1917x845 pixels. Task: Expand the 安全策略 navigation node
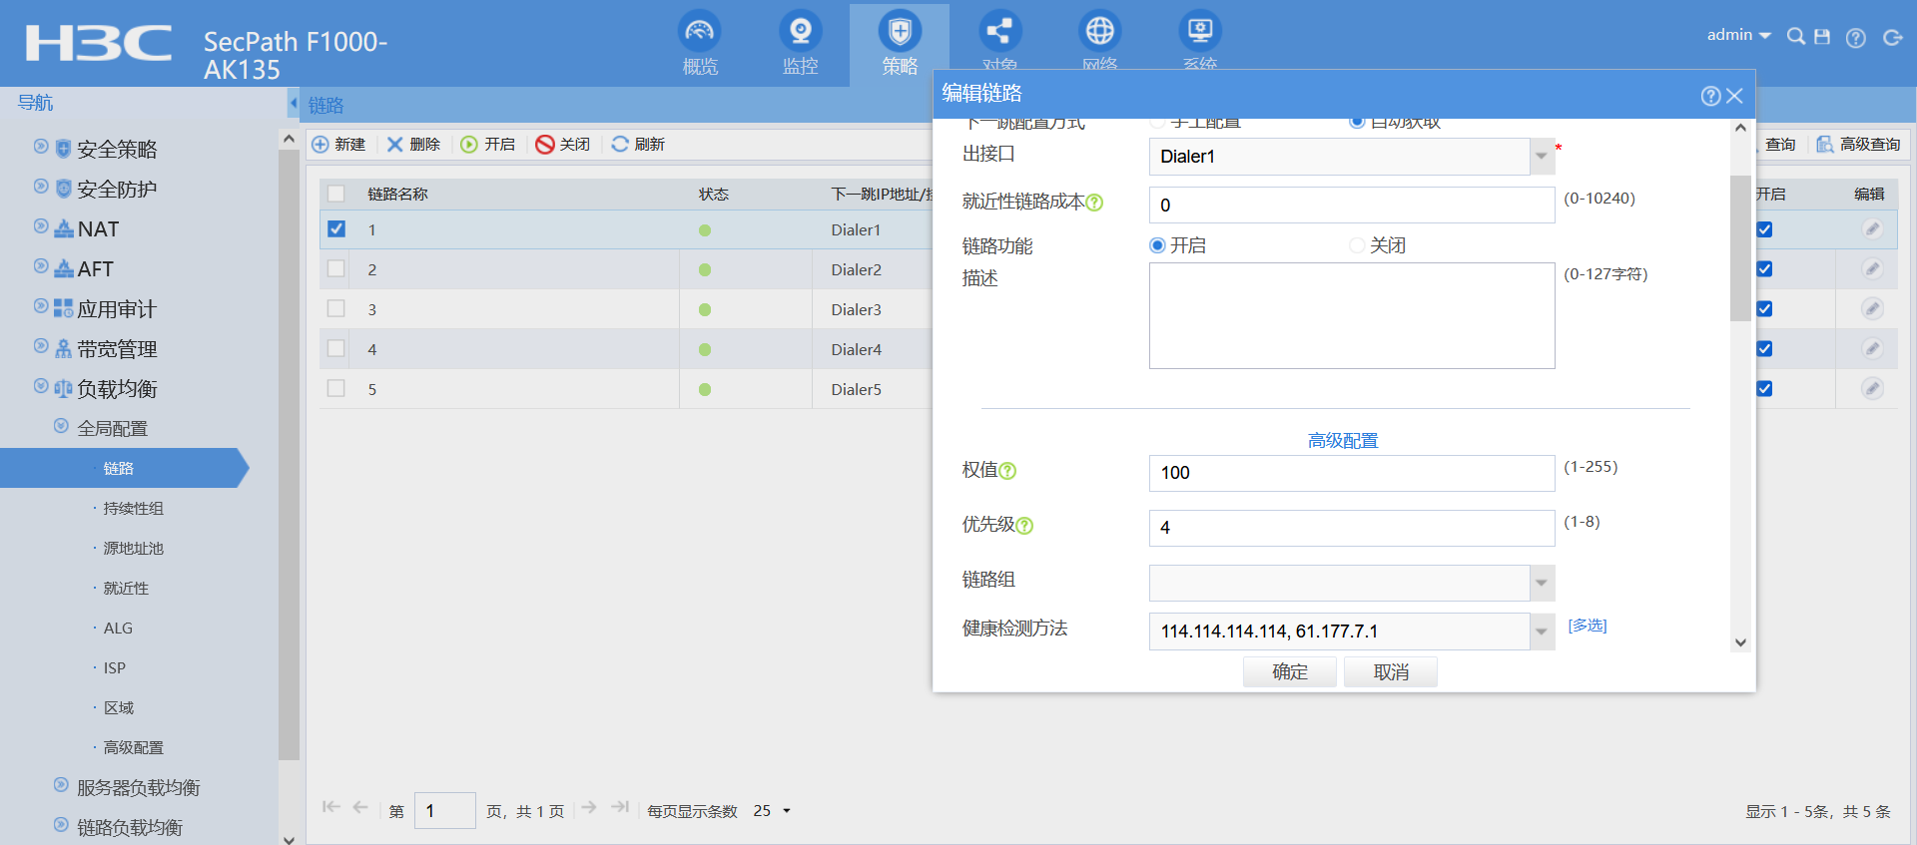(x=41, y=147)
